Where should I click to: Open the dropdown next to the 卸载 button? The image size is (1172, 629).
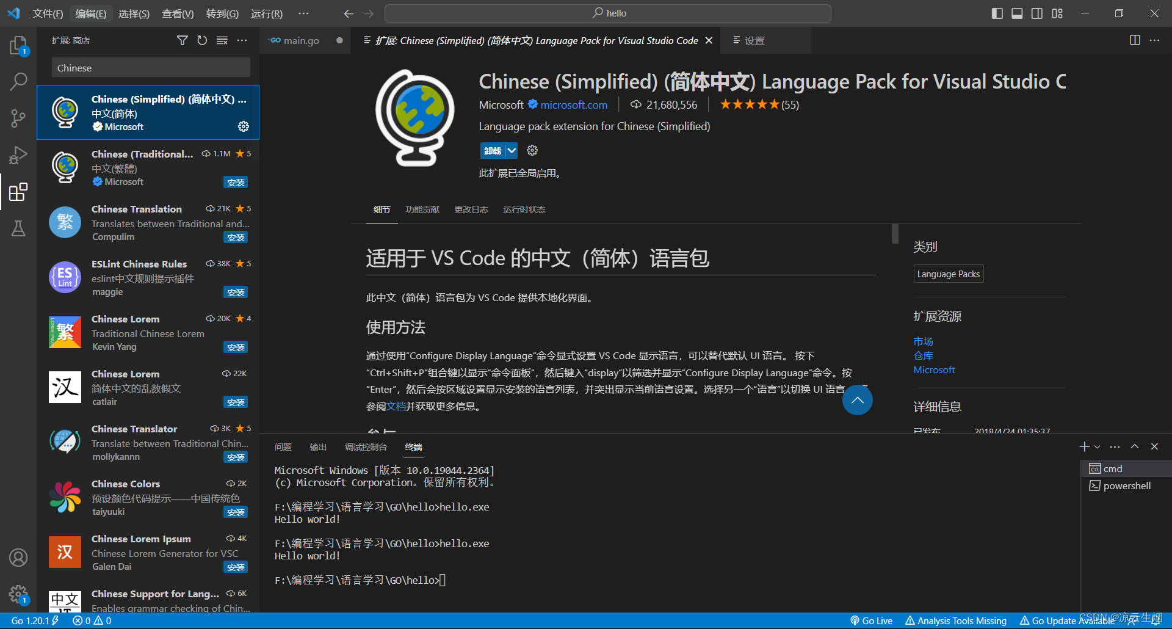[512, 150]
